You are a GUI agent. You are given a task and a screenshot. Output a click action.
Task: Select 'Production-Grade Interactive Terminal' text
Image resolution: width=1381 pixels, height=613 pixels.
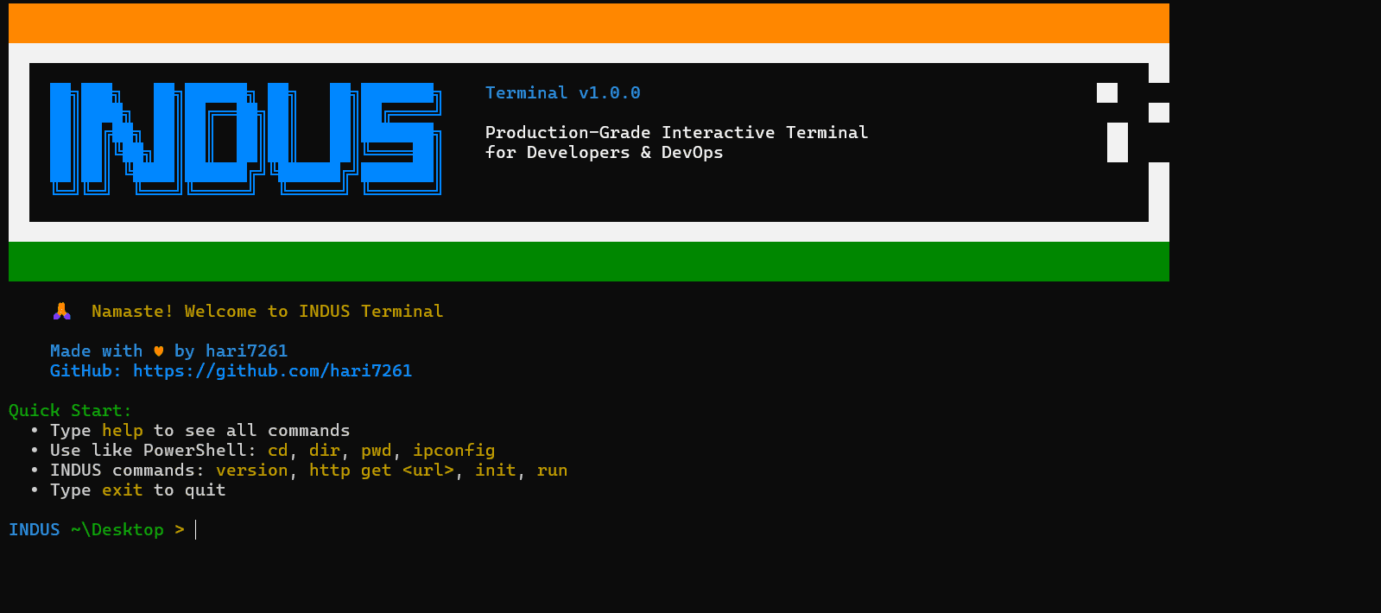[x=677, y=133]
